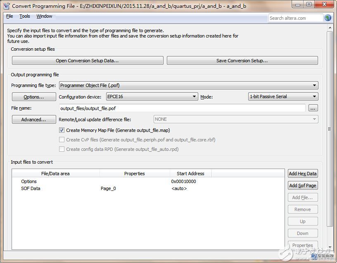Open the File menu

coord(9,16)
